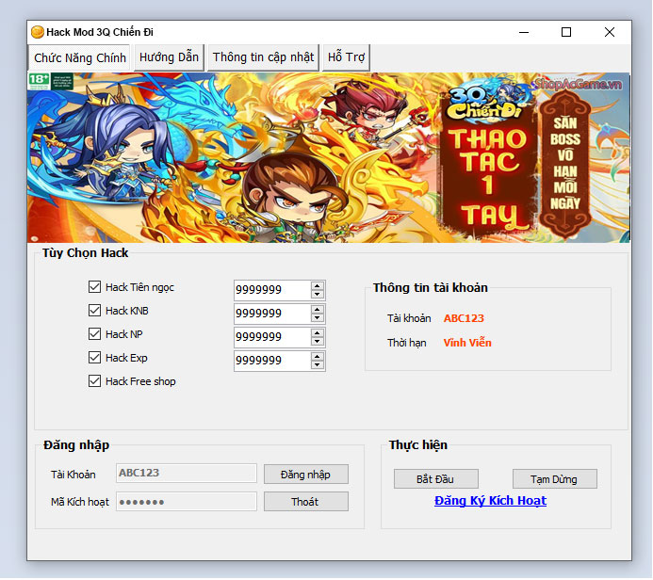Click the Vĩnh Viễn expiry value
The width and height of the screenshot is (653, 580).
[x=467, y=343]
